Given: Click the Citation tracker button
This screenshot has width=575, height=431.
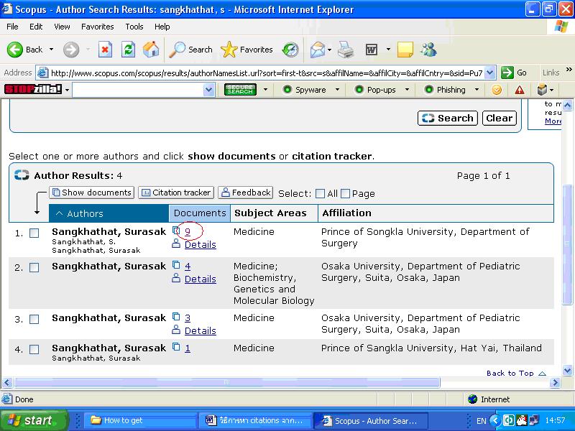Looking at the screenshot, I should point(176,193).
